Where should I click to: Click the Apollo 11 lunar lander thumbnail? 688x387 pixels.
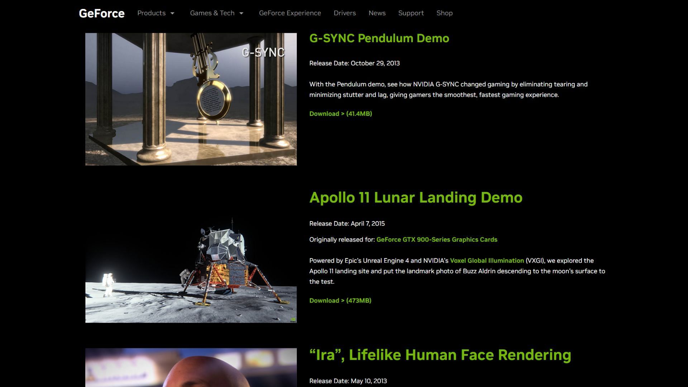(191, 257)
